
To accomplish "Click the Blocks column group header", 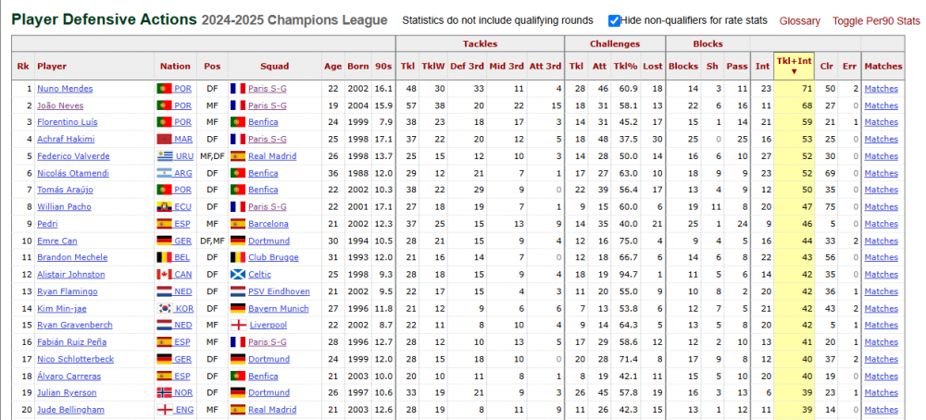I will (707, 43).
